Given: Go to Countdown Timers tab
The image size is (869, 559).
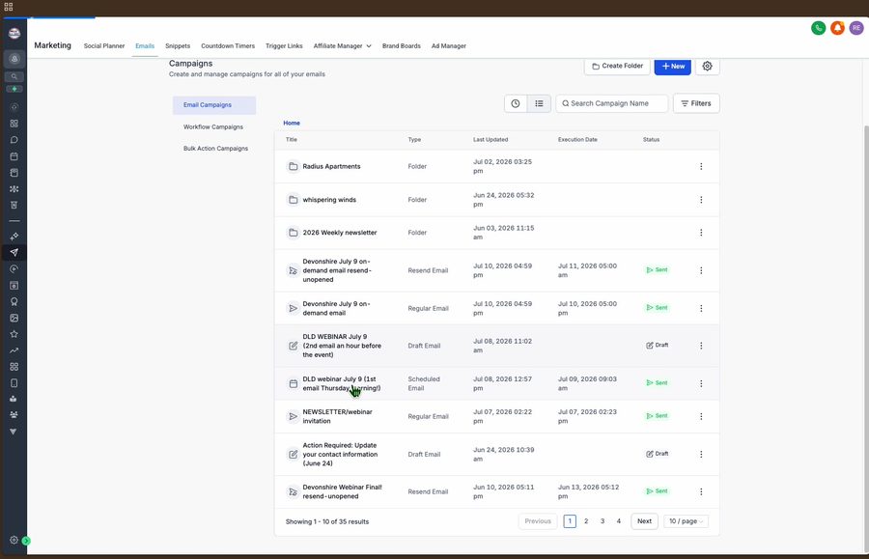Looking at the screenshot, I should coord(228,46).
